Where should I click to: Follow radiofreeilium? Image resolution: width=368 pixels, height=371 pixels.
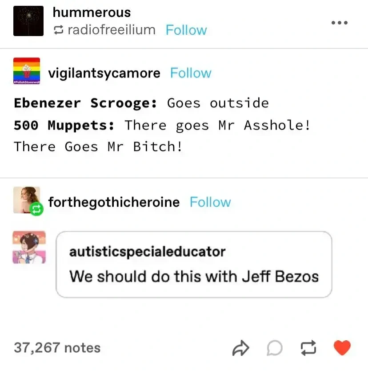(186, 30)
